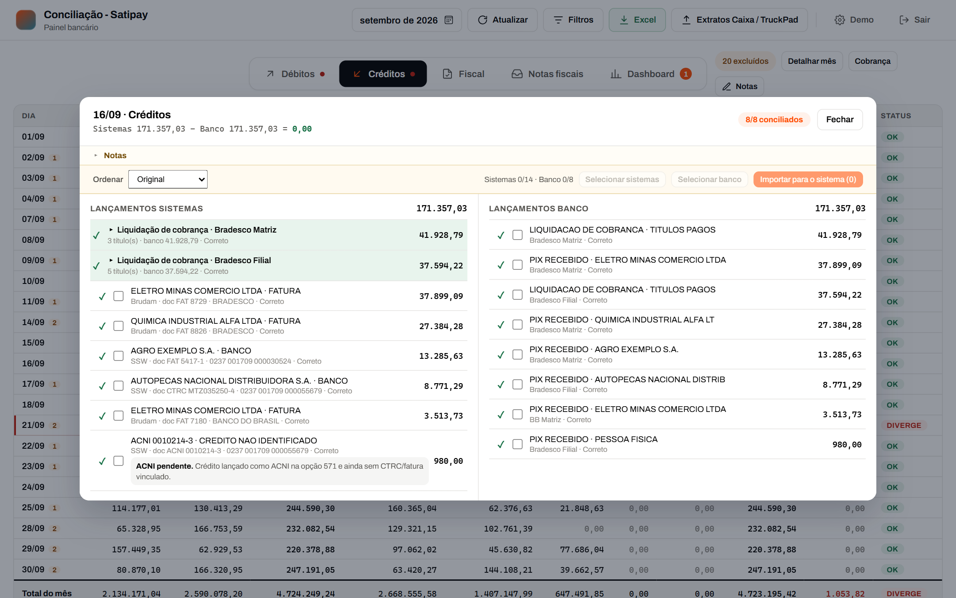Click the pencil icon on Notas button
This screenshot has height=598, width=956.
pos(726,86)
